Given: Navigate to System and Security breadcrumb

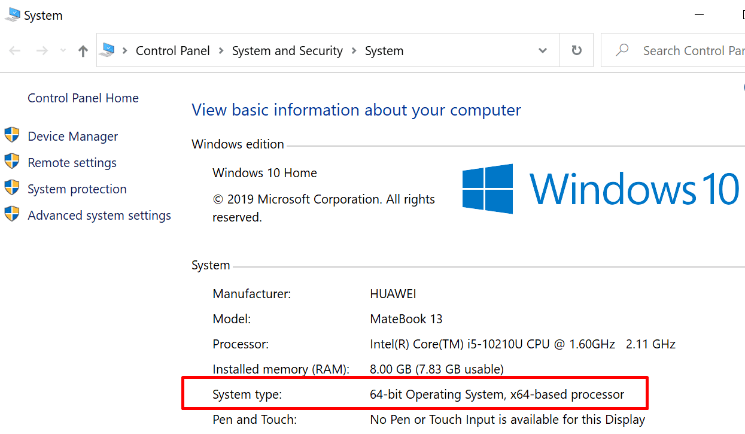Looking at the screenshot, I should 287,51.
